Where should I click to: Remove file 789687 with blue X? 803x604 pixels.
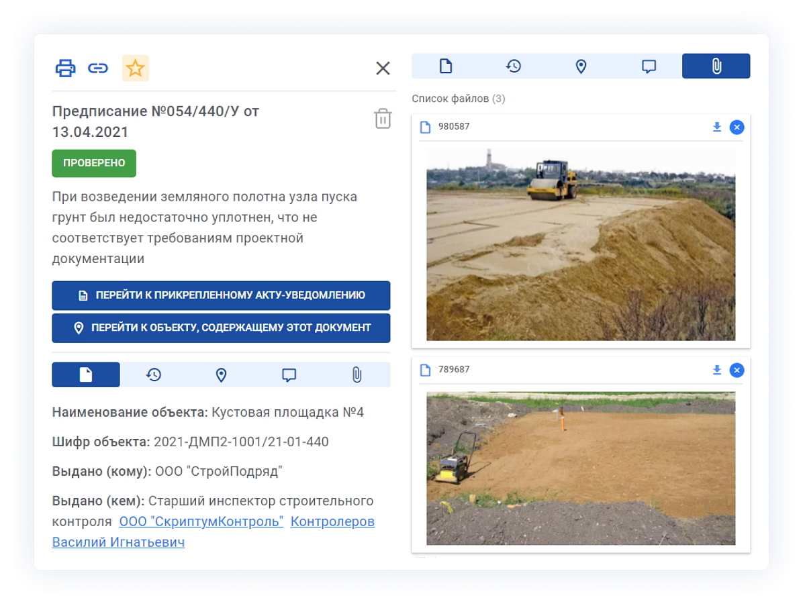737,370
